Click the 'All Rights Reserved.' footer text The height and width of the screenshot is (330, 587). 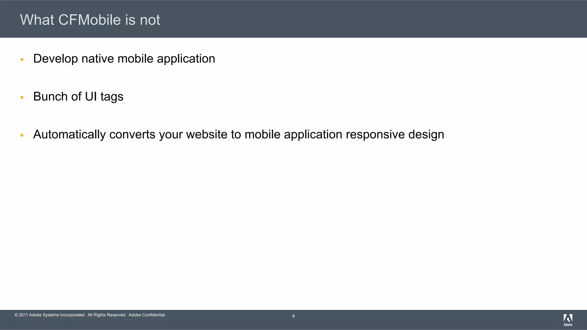(107, 315)
